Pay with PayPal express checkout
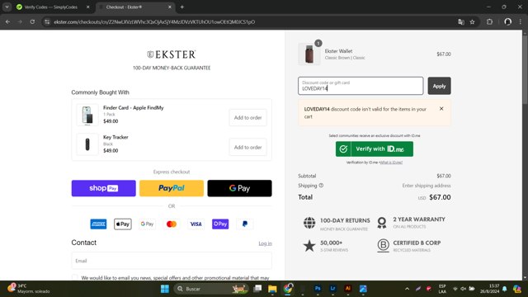The image size is (528, 297). point(172,188)
